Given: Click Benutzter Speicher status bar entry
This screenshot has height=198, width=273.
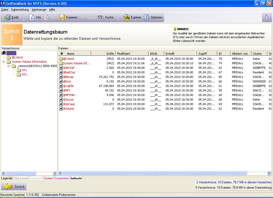Looking at the screenshot, I should click(x=20, y=195).
